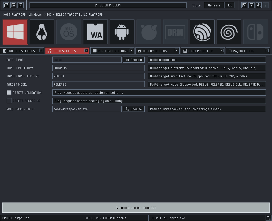Close the Imagery Edition tab
The image size is (272, 221).
click(222, 50)
